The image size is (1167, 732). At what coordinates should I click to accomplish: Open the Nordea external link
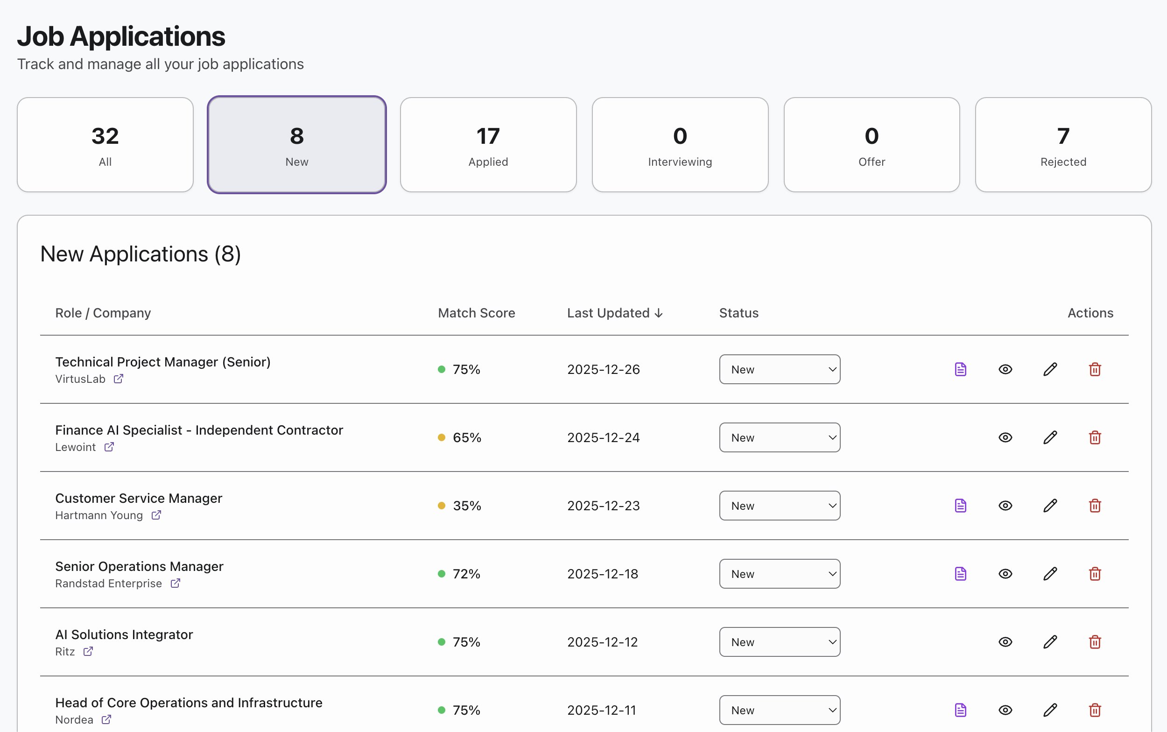tap(107, 720)
